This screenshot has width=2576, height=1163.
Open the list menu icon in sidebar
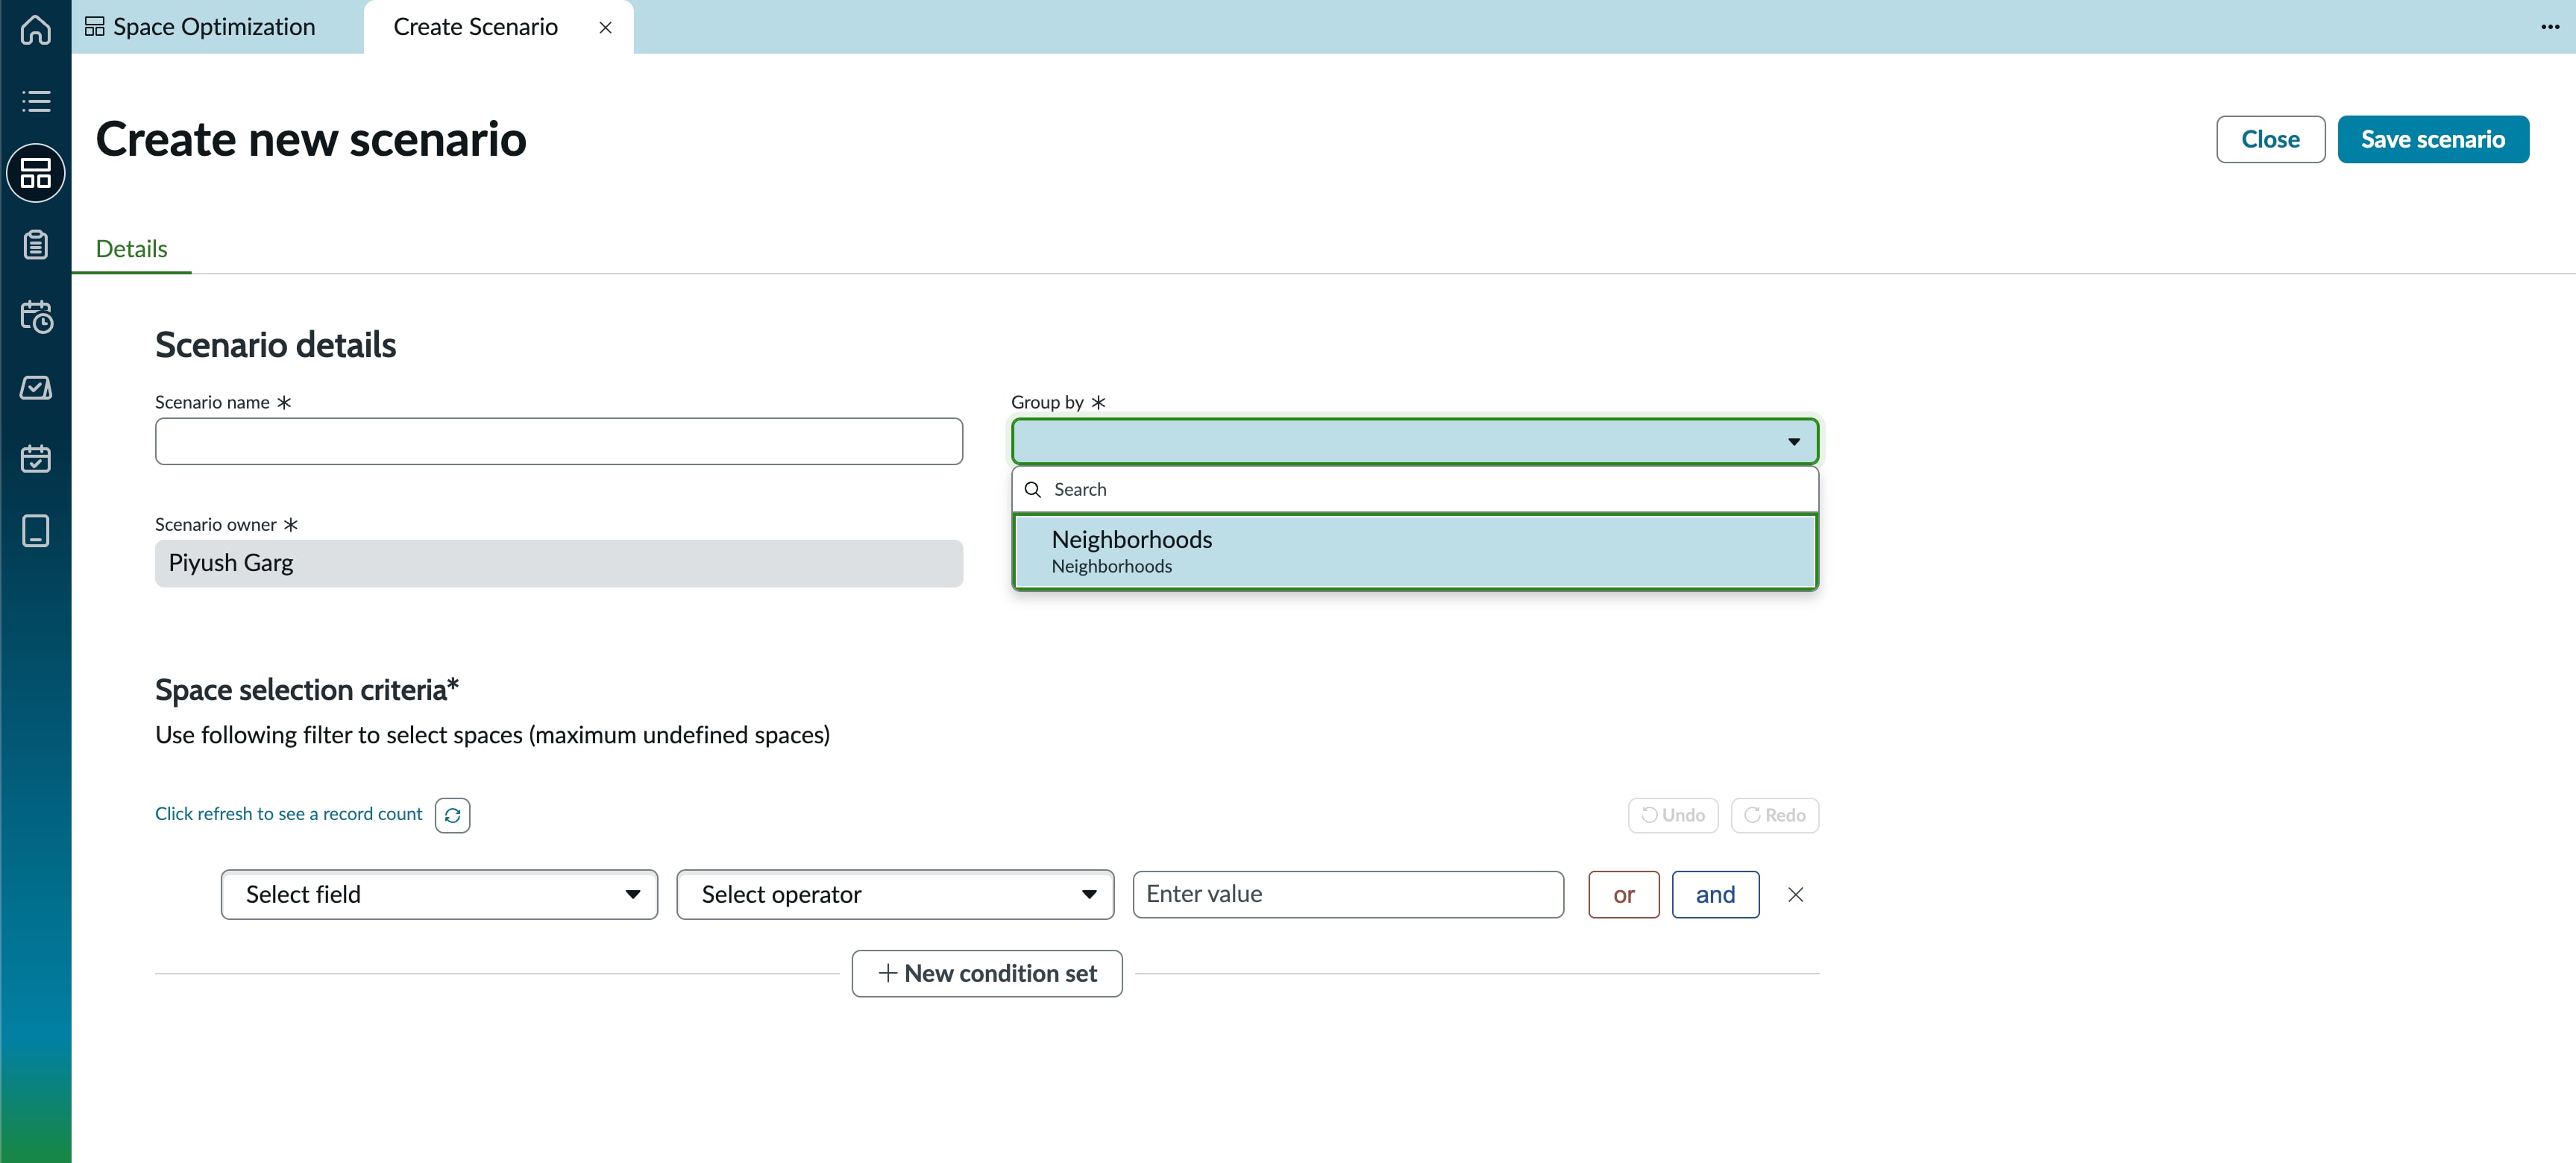click(x=36, y=101)
